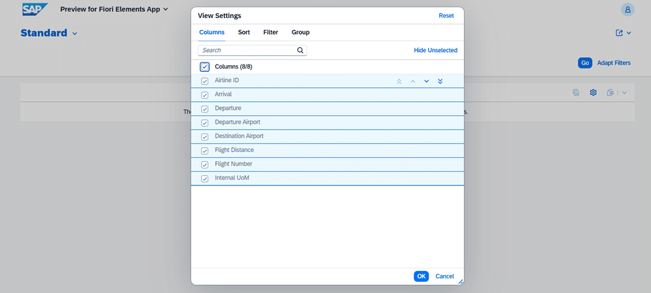
Task: Click the search magnifier icon
Action: pos(300,51)
